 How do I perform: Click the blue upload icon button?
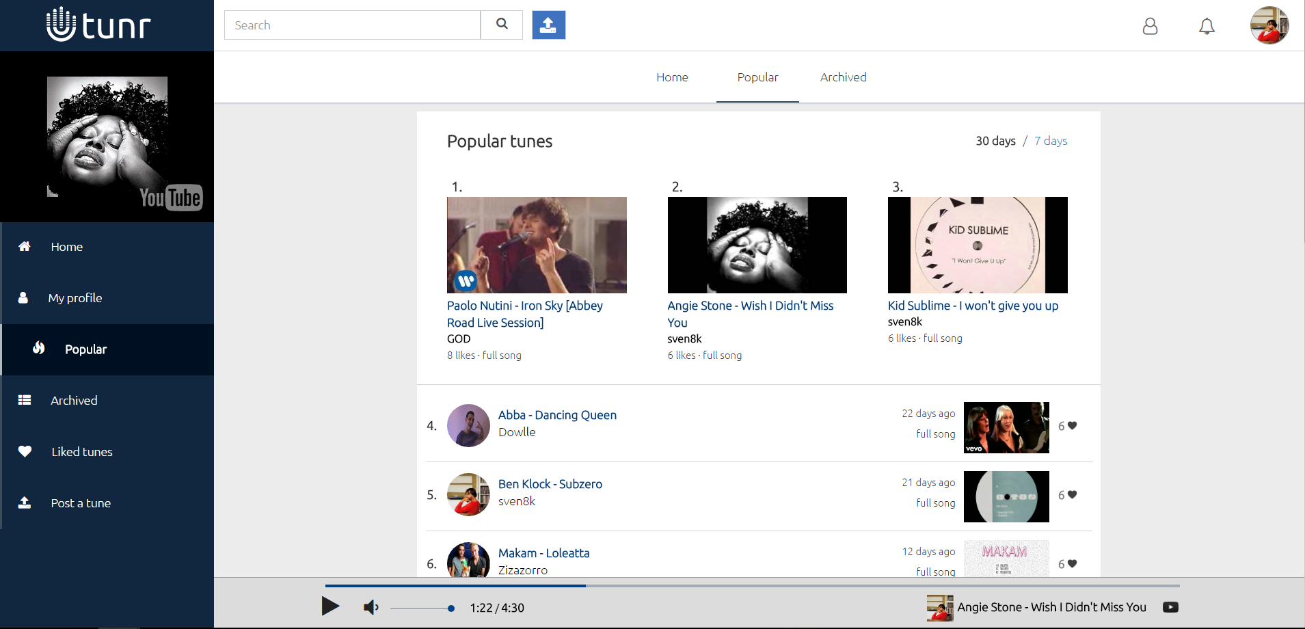pyautogui.click(x=548, y=25)
